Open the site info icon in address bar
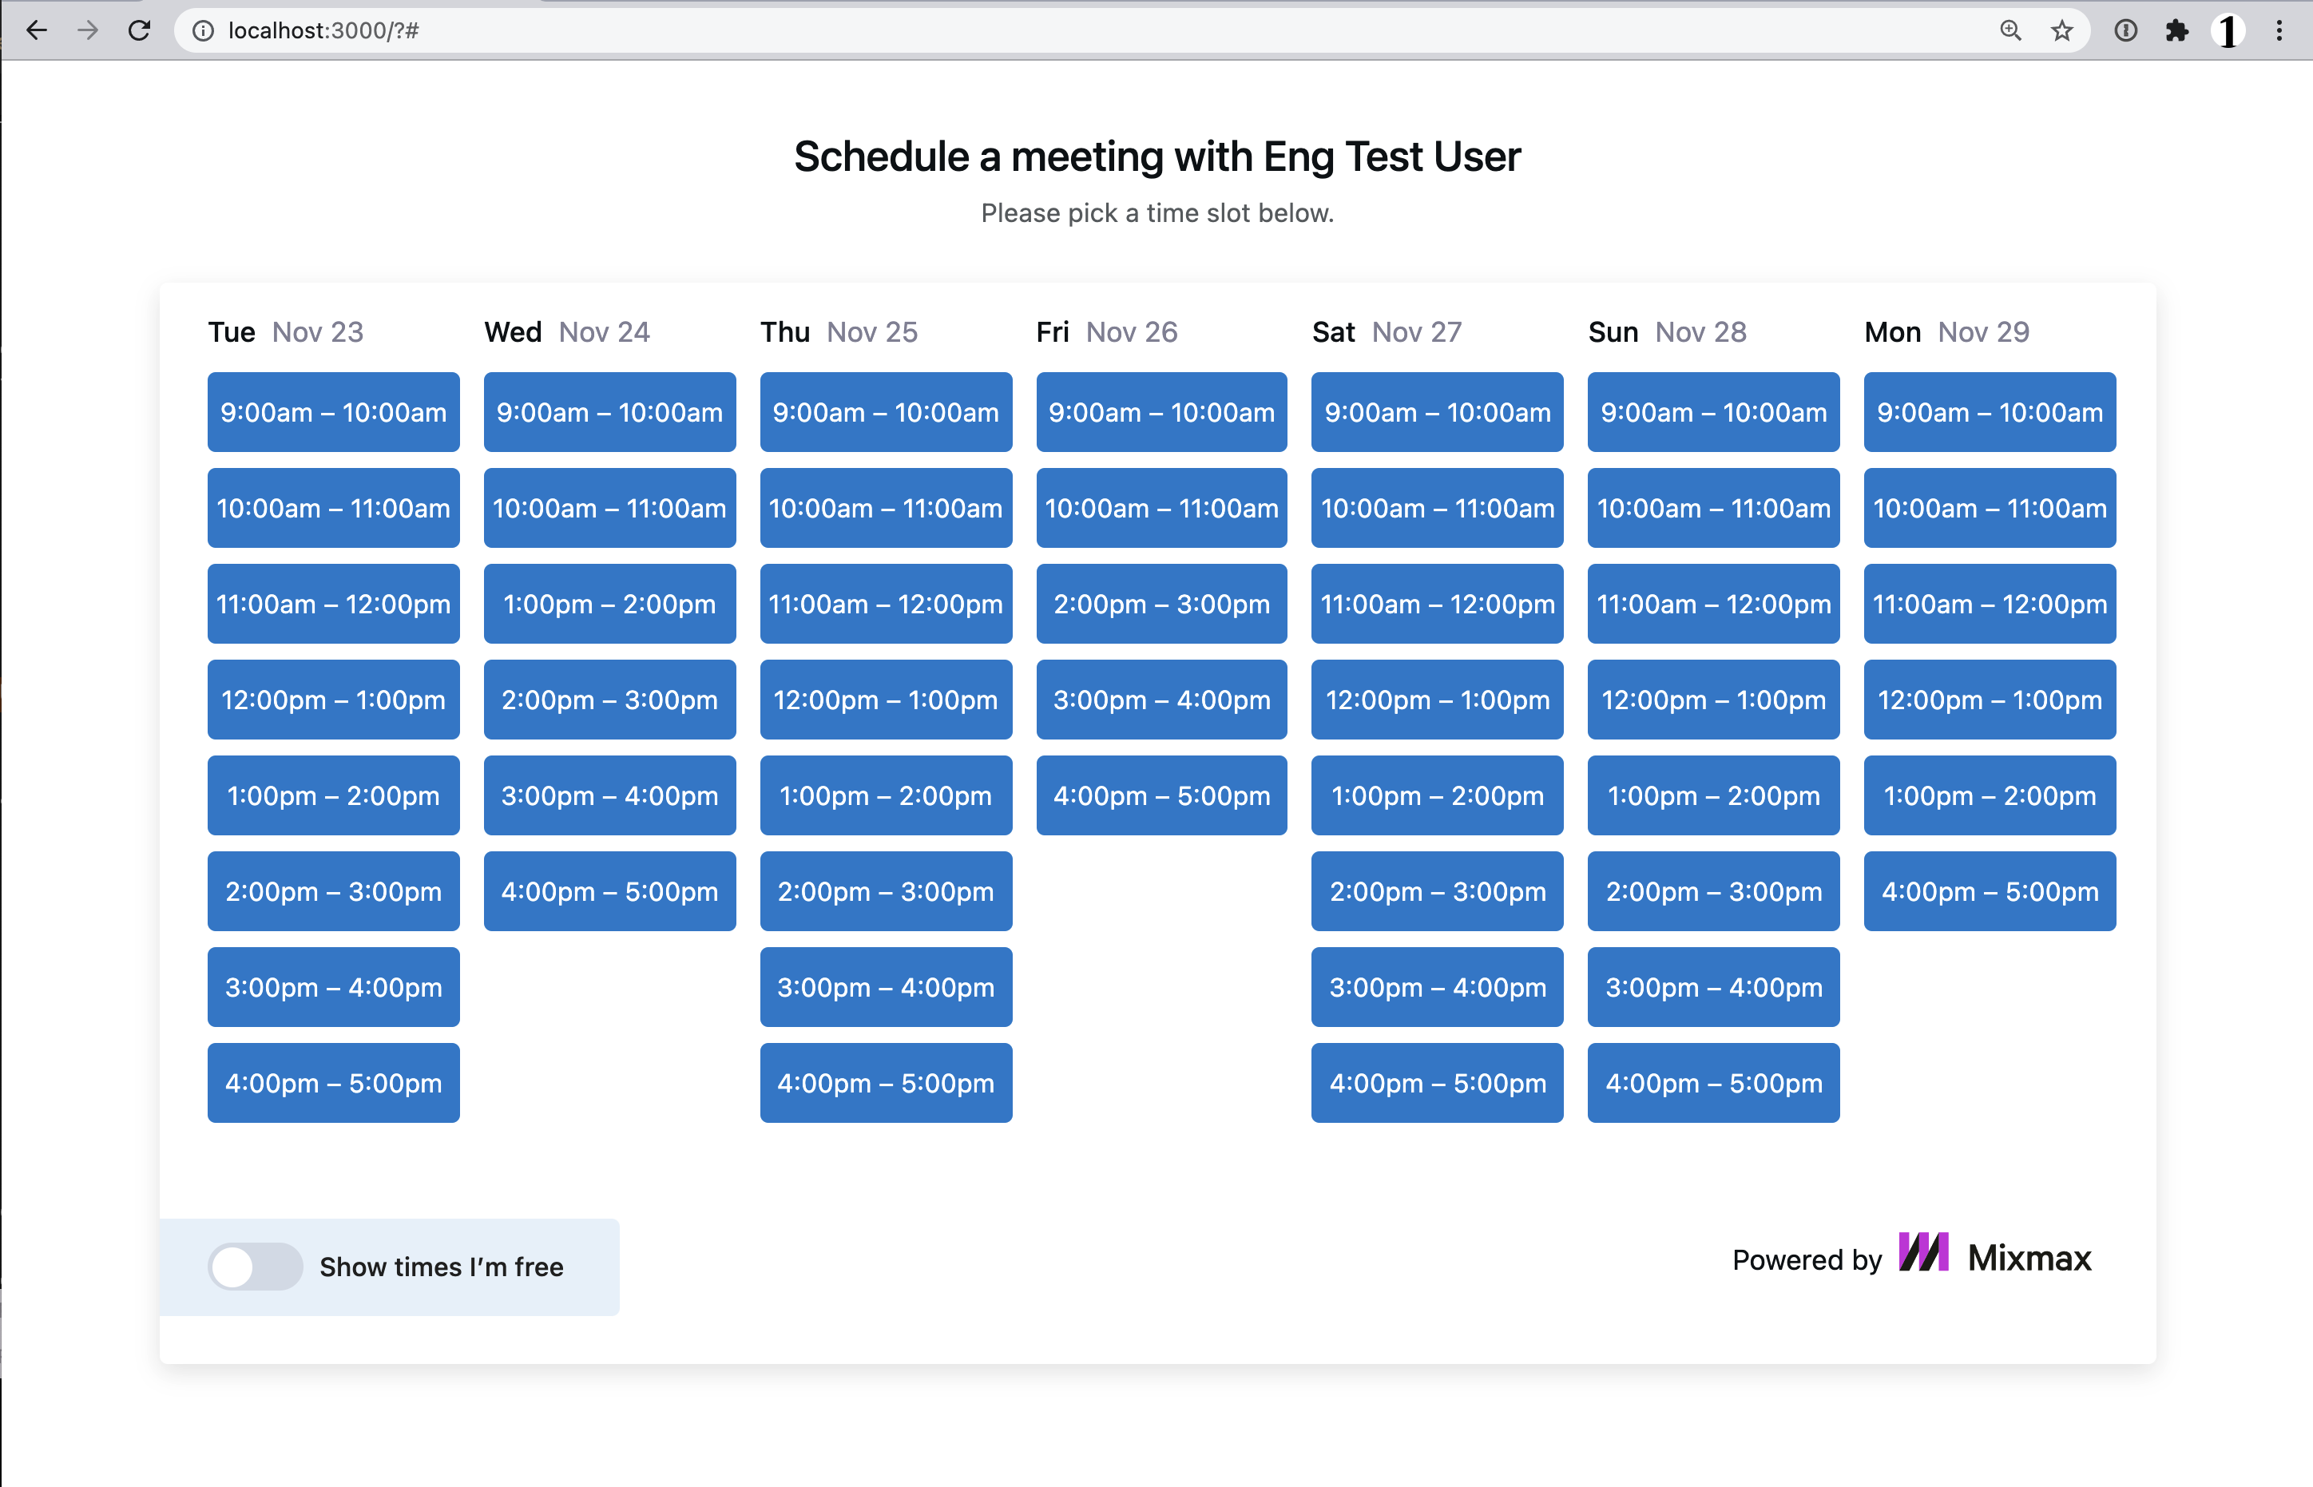The width and height of the screenshot is (2313, 1487). 203,31
